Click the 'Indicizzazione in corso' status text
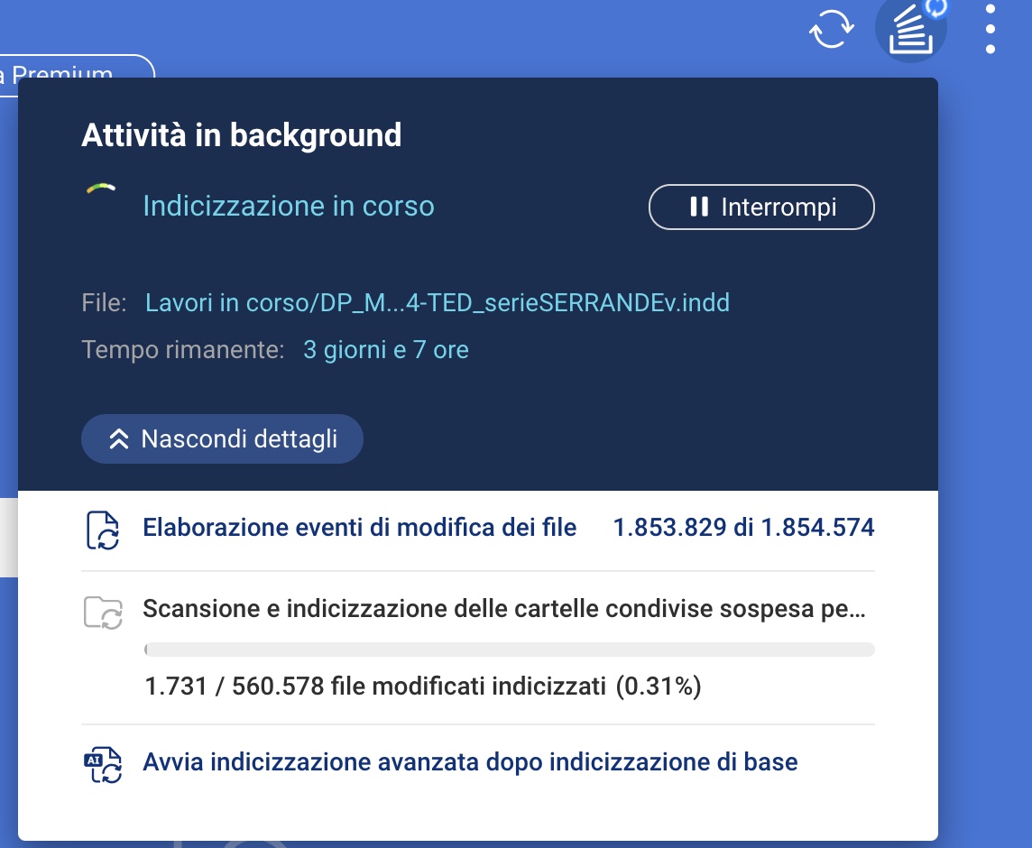This screenshot has height=848, width=1032. point(289,207)
